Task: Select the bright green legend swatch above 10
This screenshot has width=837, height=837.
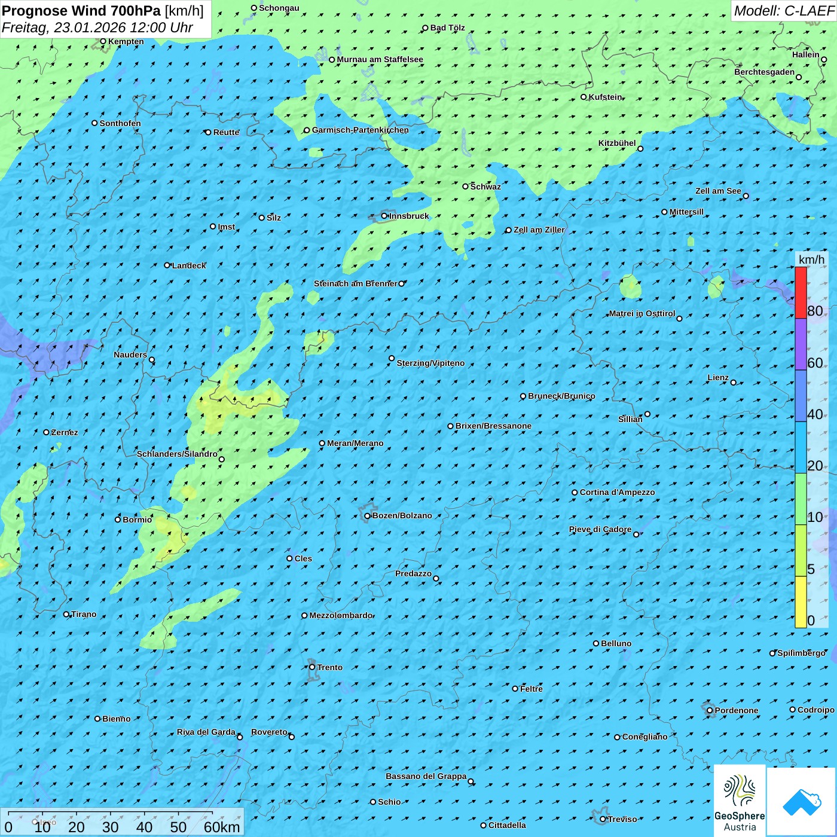Action: click(801, 499)
